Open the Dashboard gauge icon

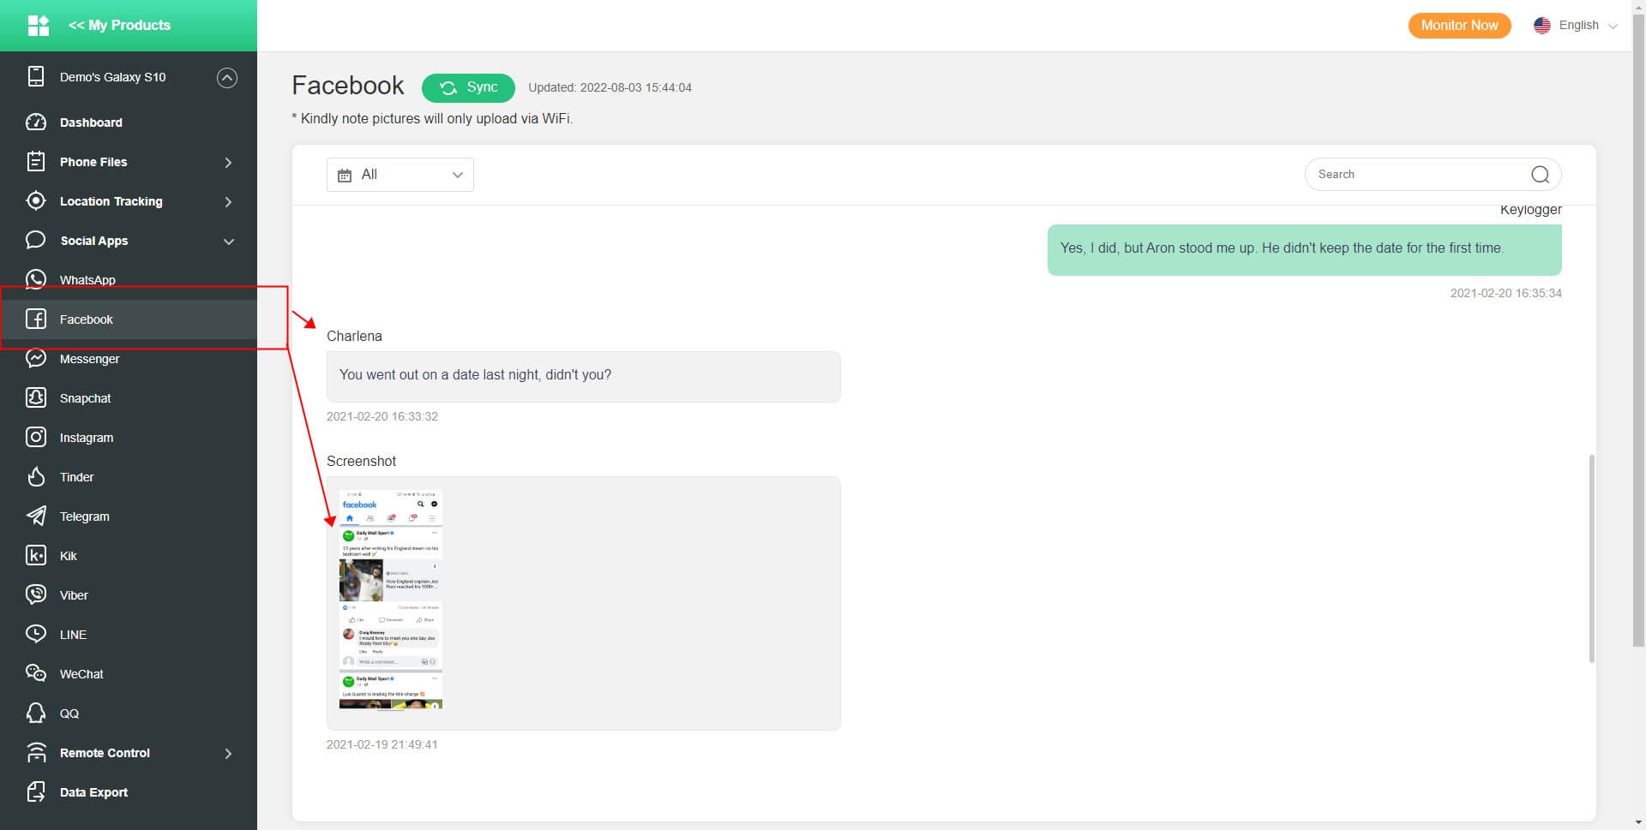[x=36, y=122]
